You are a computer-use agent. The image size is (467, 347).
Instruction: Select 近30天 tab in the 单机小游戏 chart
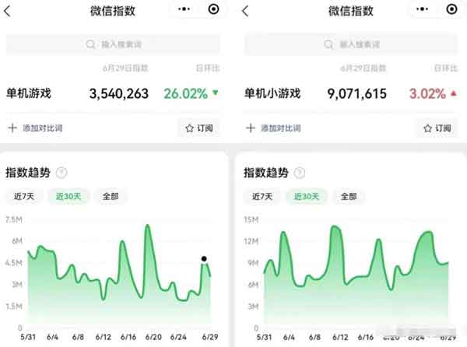pos(307,196)
